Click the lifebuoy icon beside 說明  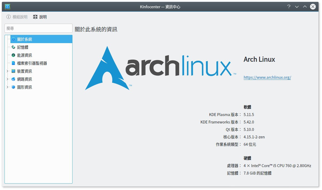coord(35,17)
